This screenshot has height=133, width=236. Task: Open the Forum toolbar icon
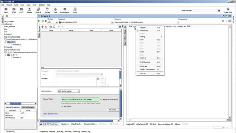click(x=47, y=10)
